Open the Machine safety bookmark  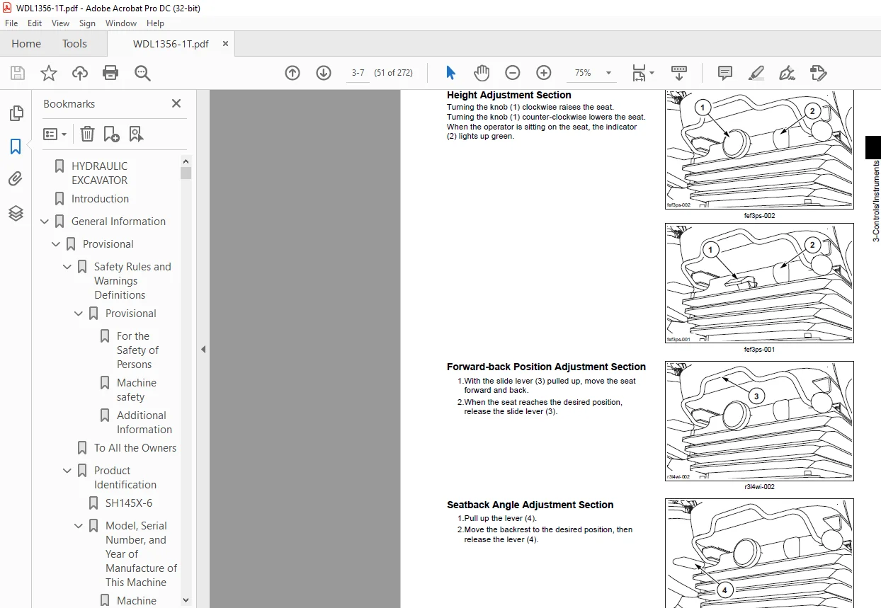tap(136, 389)
